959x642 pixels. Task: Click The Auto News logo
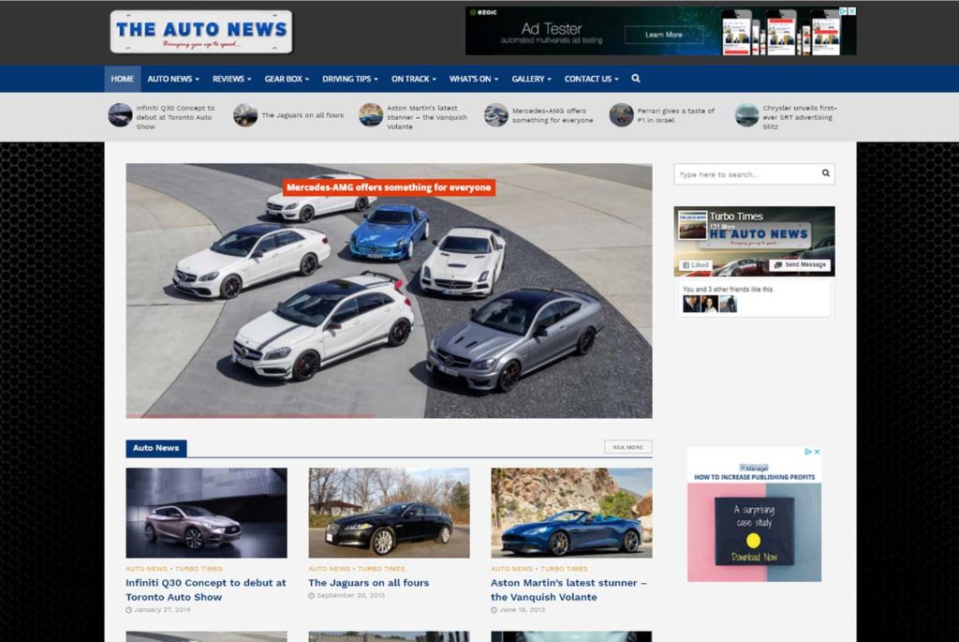click(x=200, y=32)
